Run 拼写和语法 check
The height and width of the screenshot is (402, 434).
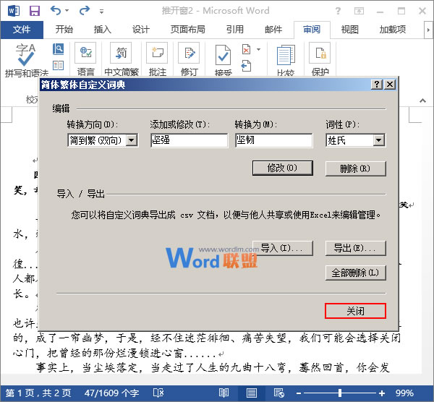click(x=26, y=59)
